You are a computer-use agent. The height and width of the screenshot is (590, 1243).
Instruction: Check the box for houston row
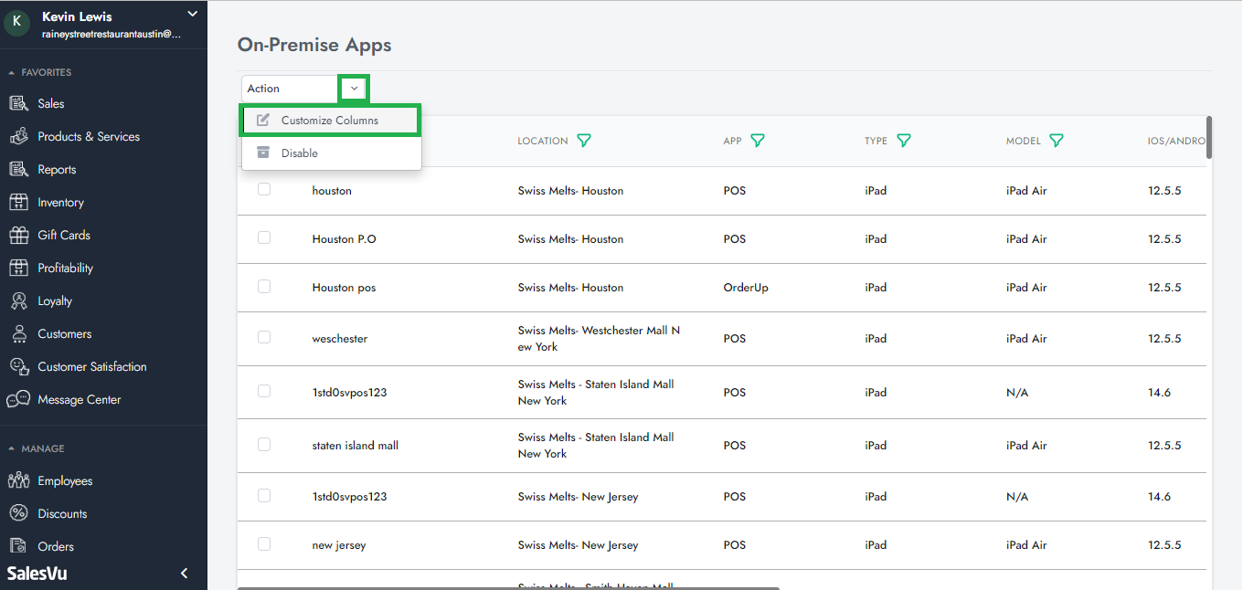tap(264, 189)
